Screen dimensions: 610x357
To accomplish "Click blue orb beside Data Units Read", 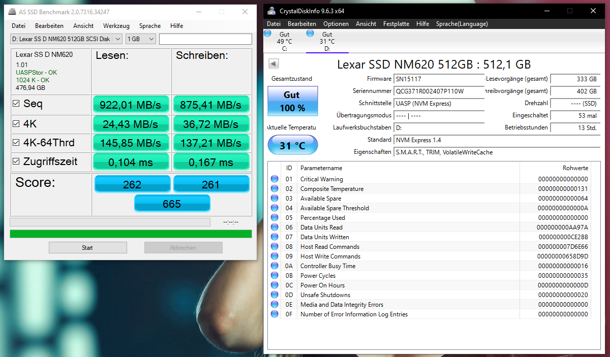I will pos(274,227).
